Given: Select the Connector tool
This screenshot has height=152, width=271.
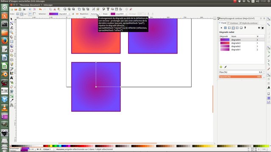Looking at the screenshot, I should tap(11, 105).
